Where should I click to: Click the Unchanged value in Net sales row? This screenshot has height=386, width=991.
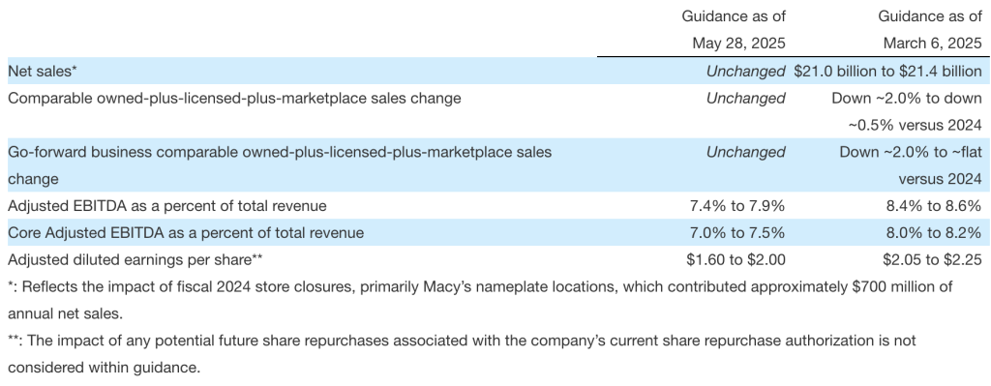pyautogui.click(x=746, y=72)
